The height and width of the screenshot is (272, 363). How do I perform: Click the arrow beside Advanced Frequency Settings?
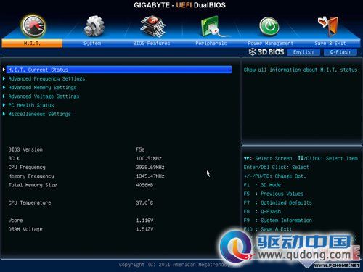pyautogui.click(x=4, y=78)
